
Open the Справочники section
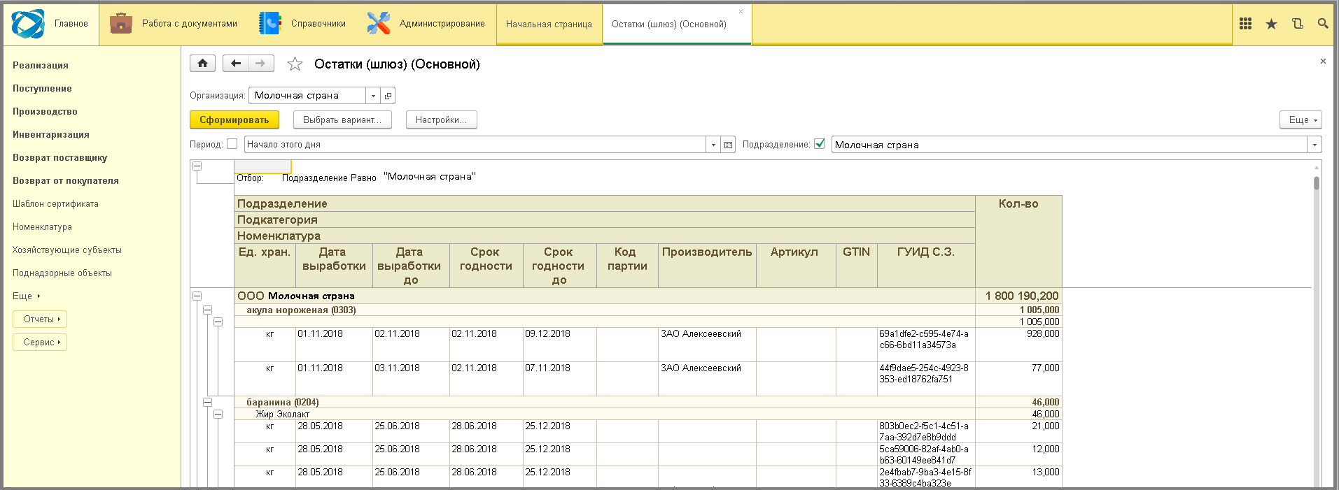pos(302,24)
